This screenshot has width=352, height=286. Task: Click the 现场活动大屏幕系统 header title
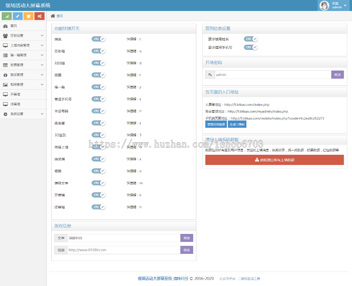tap(28, 5)
